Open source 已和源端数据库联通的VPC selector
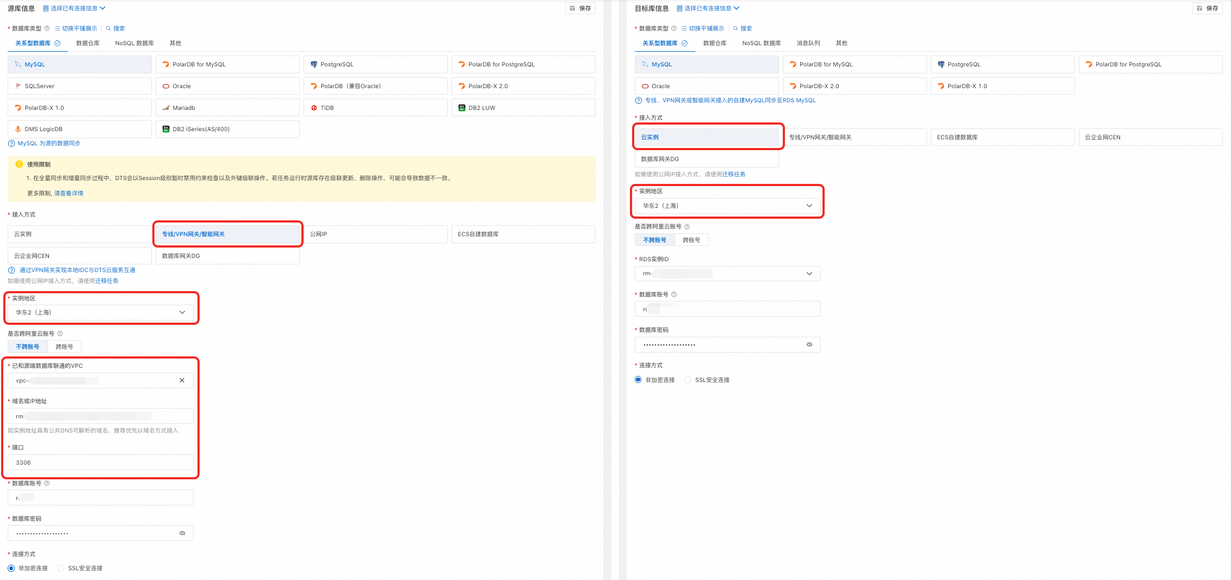The height and width of the screenshot is (580, 1231). (101, 380)
